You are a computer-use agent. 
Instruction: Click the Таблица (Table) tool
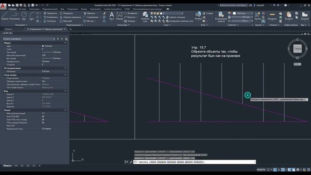tap(130, 21)
